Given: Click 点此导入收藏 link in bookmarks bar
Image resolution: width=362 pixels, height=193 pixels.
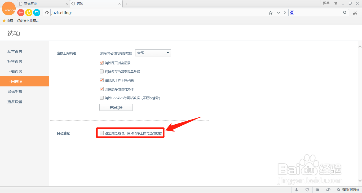Looking at the screenshot, I should (x=28, y=20).
